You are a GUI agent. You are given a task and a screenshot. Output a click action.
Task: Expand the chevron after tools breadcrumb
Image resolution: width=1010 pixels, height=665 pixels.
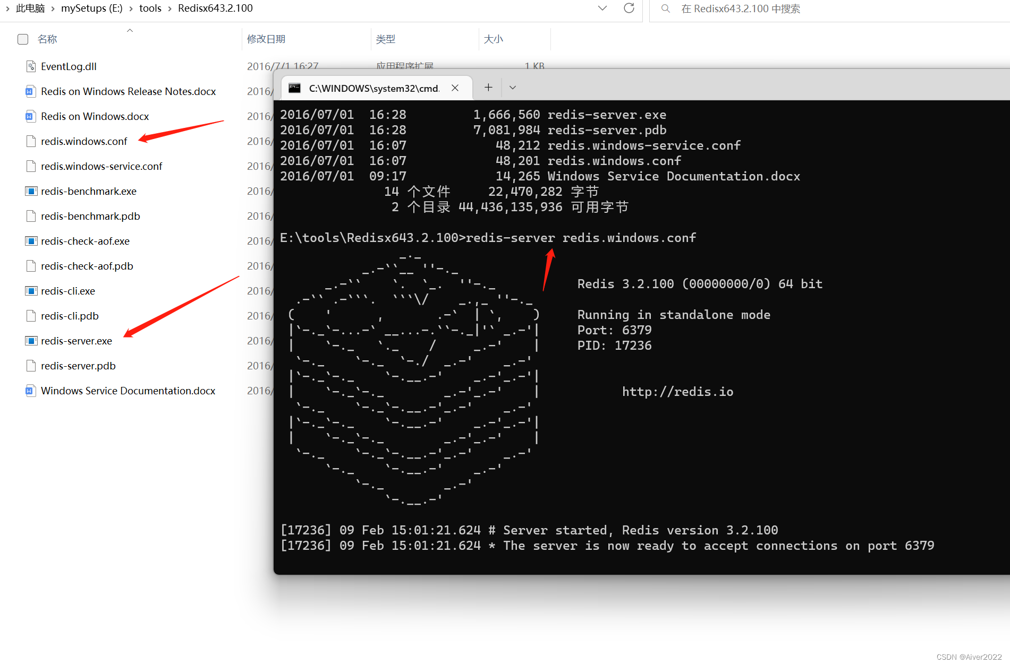170,8
